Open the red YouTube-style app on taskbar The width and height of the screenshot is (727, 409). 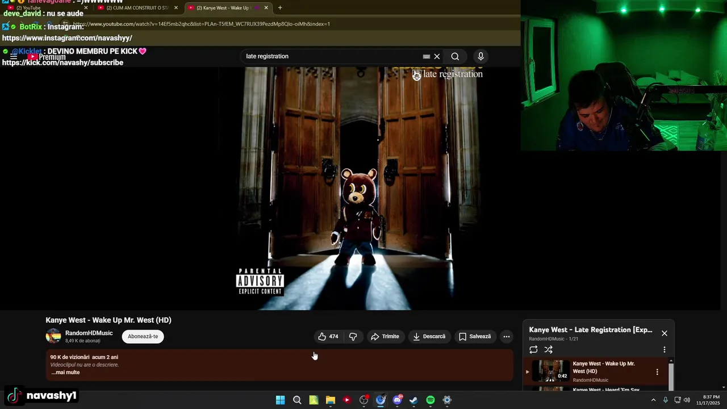coord(347,400)
